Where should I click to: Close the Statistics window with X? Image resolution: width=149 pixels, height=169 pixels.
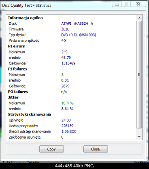[x=138, y=4]
